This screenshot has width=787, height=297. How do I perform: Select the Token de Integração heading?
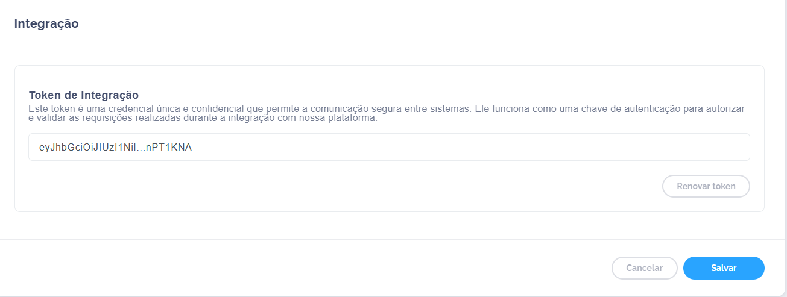coord(84,95)
